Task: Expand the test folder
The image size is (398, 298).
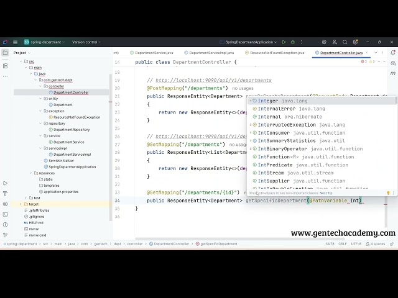Action: (26, 198)
